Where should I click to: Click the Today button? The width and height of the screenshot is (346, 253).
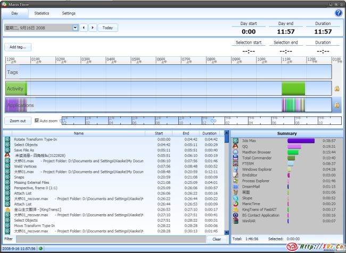(x=108, y=28)
